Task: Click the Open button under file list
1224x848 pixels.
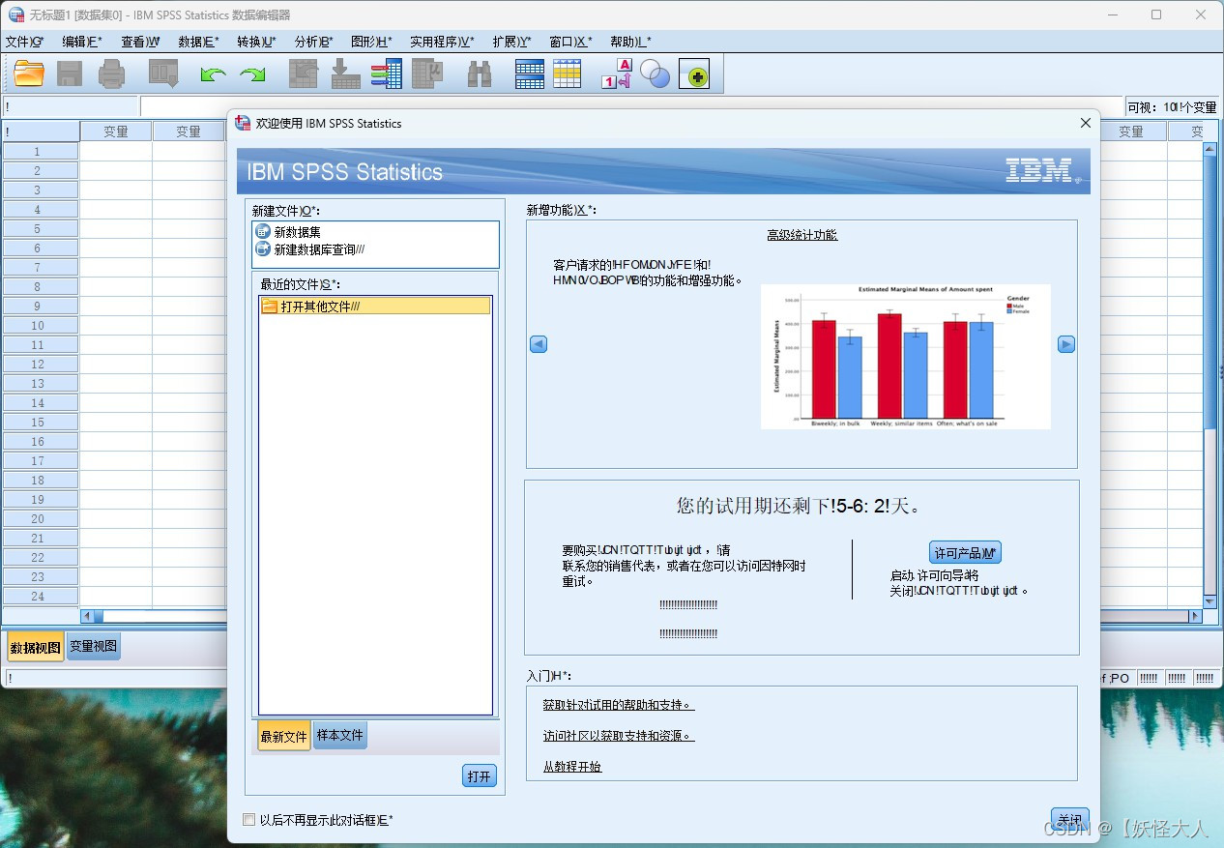Action: pyautogui.click(x=480, y=775)
